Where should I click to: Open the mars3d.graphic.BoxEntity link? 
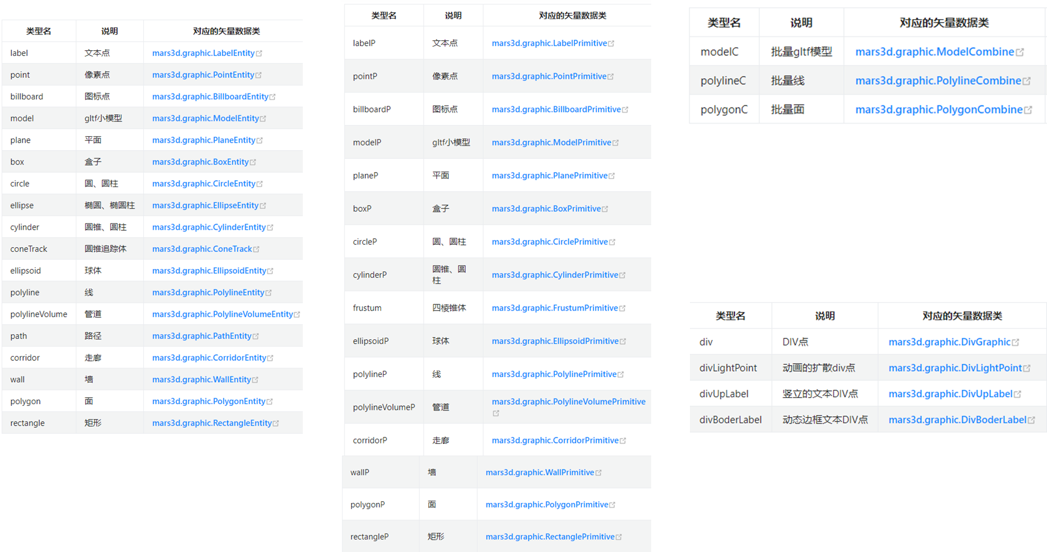click(200, 162)
